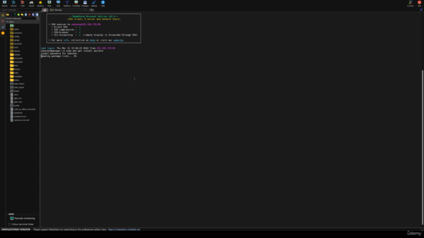Select the Downloads folder
Viewport: 424px width, 238px height.
click(16, 62)
